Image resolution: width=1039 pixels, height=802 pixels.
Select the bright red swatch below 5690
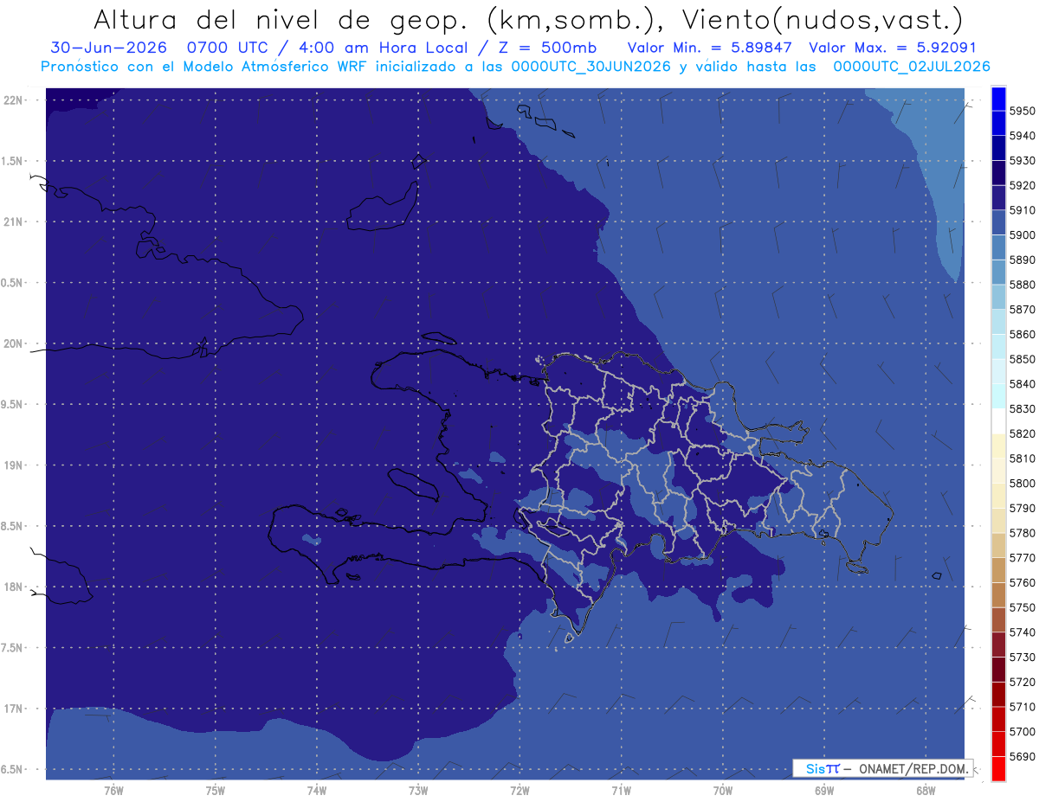997,768
